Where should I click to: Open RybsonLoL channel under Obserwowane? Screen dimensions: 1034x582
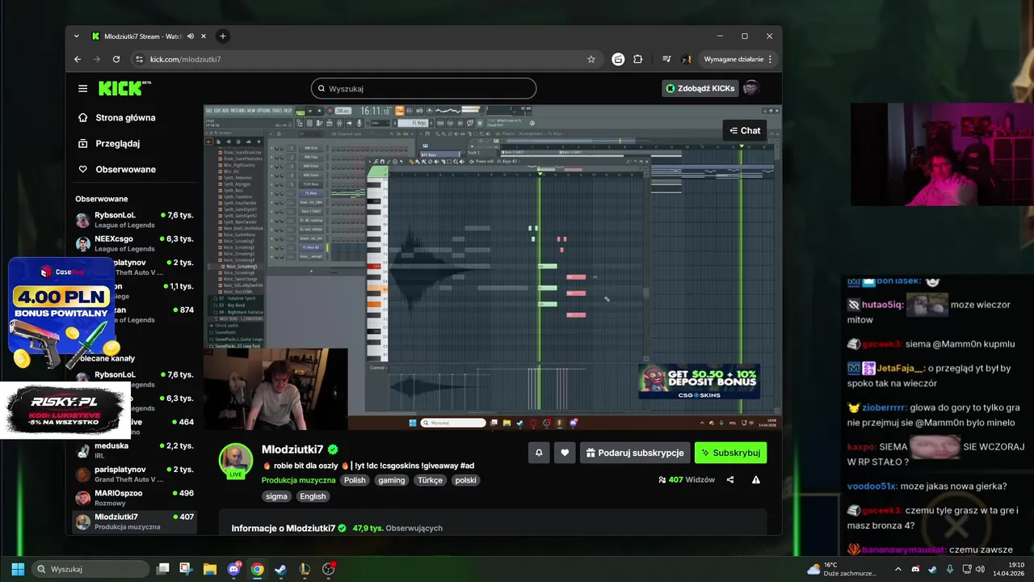point(135,220)
